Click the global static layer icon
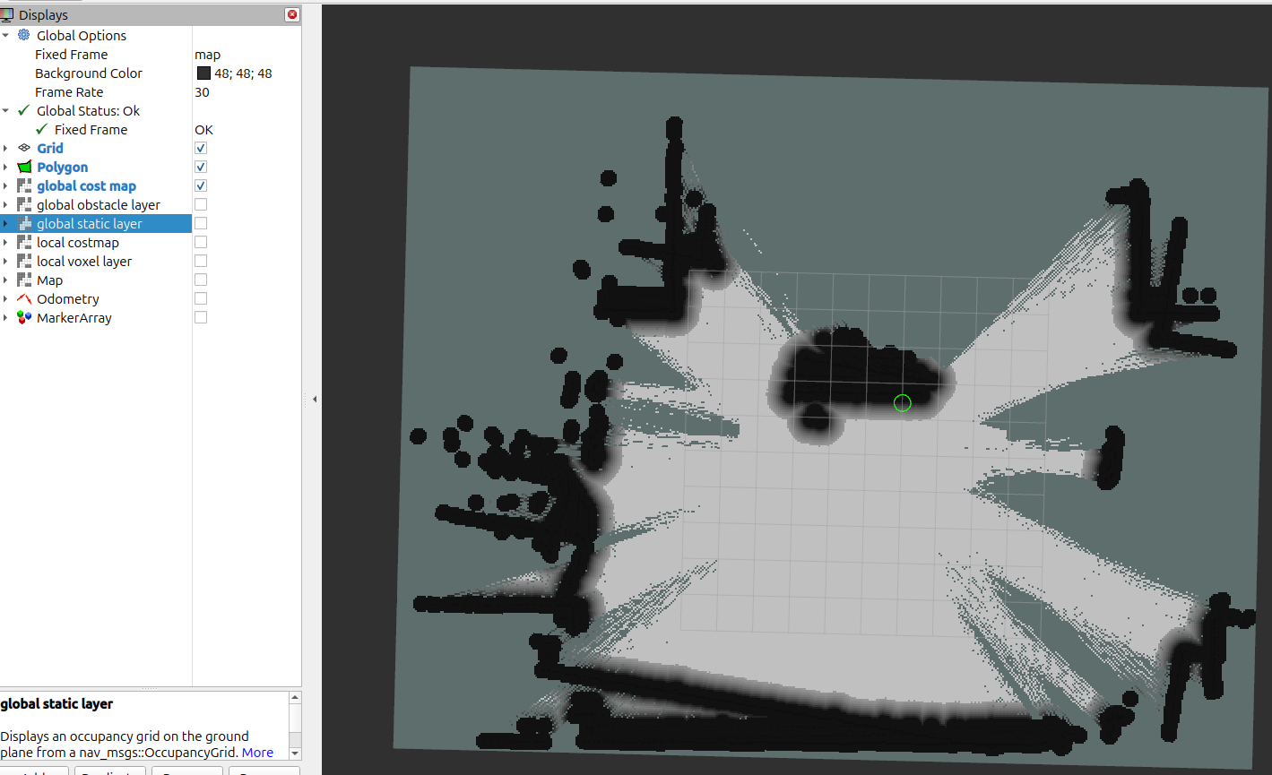The height and width of the screenshot is (775, 1272). pos(24,223)
